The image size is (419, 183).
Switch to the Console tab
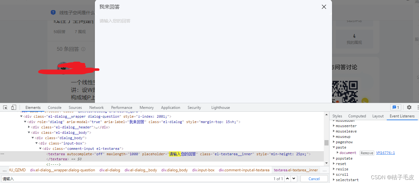[55, 108]
